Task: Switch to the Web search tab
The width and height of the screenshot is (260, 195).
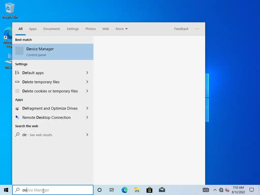Action: point(106,29)
